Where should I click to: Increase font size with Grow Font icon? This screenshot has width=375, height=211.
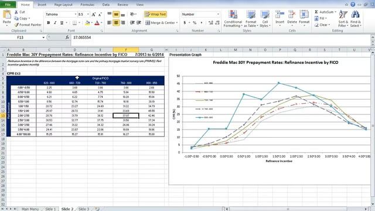click(94, 14)
